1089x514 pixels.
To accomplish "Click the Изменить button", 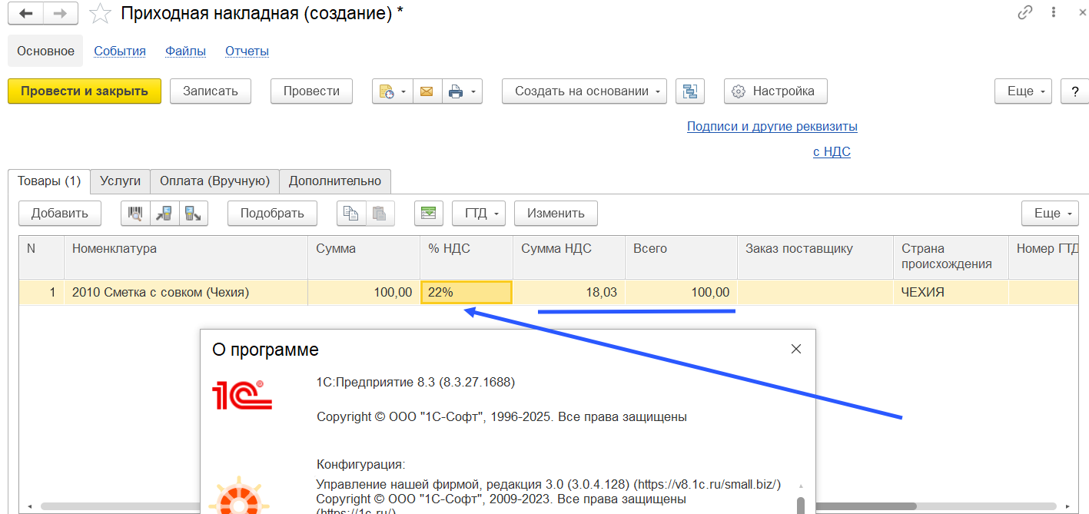I will [x=556, y=214].
